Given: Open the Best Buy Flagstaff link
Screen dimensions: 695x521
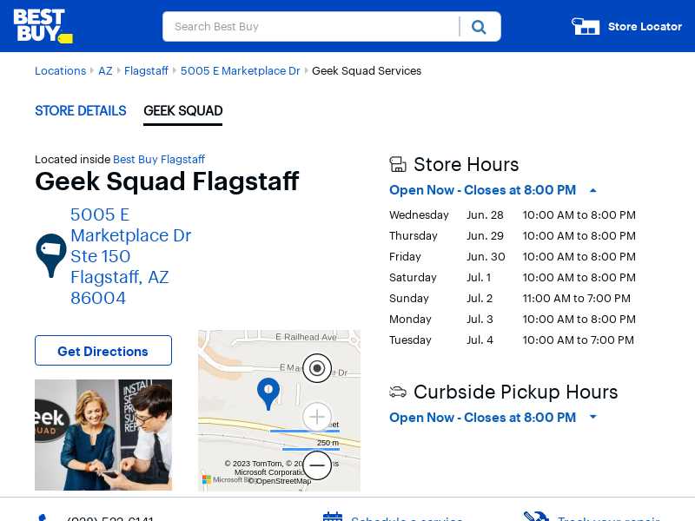Looking at the screenshot, I should click(x=159, y=160).
